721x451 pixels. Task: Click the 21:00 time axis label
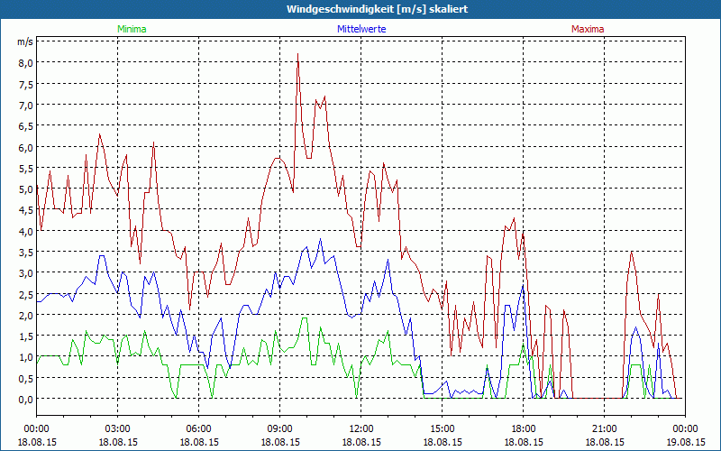pos(604,429)
